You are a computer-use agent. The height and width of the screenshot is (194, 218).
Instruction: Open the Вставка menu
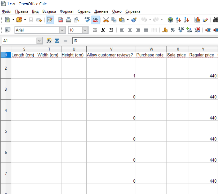pyautogui.click(x=49, y=11)
